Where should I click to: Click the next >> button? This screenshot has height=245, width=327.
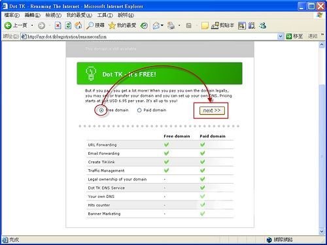pyautogui.click(x=212, y=110)
